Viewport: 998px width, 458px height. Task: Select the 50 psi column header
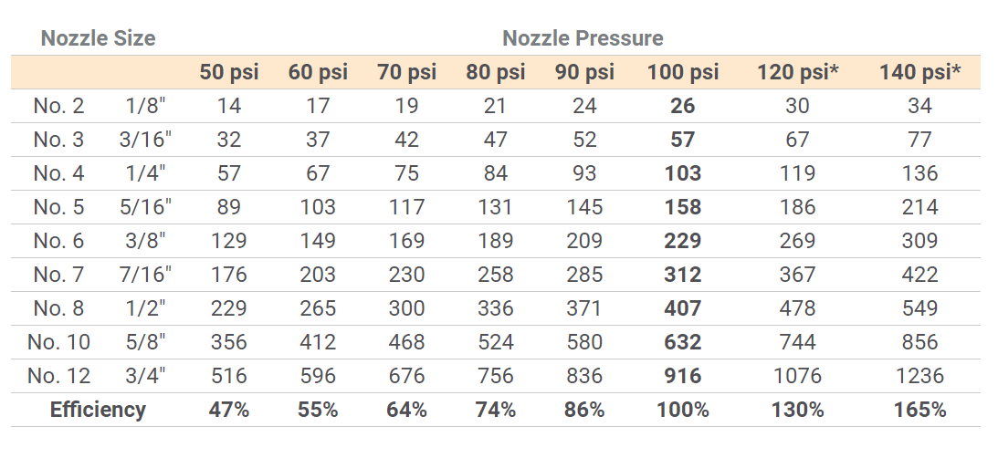(x=230, y=72)
